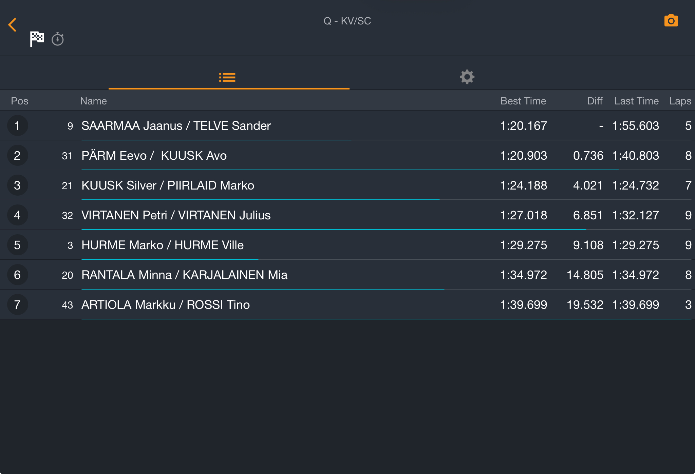Tap the stopwatch timer icon
This screenshot has height=474, width=695.
point(58,39)
